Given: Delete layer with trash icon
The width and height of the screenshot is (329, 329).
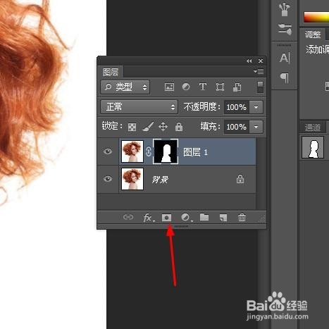Looking at the screenshot, I should pos(242,218).
